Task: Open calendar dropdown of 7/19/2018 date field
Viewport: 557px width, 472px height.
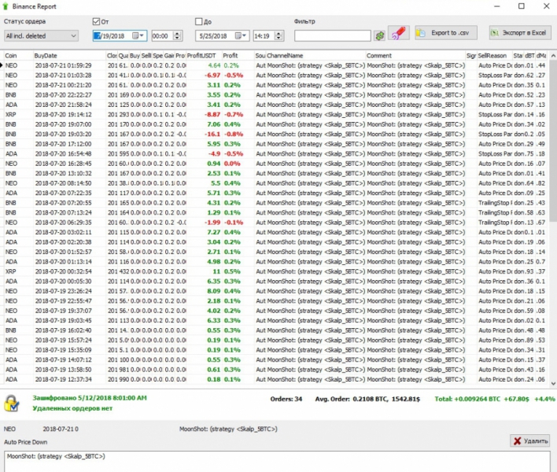Action: point(138,36)
